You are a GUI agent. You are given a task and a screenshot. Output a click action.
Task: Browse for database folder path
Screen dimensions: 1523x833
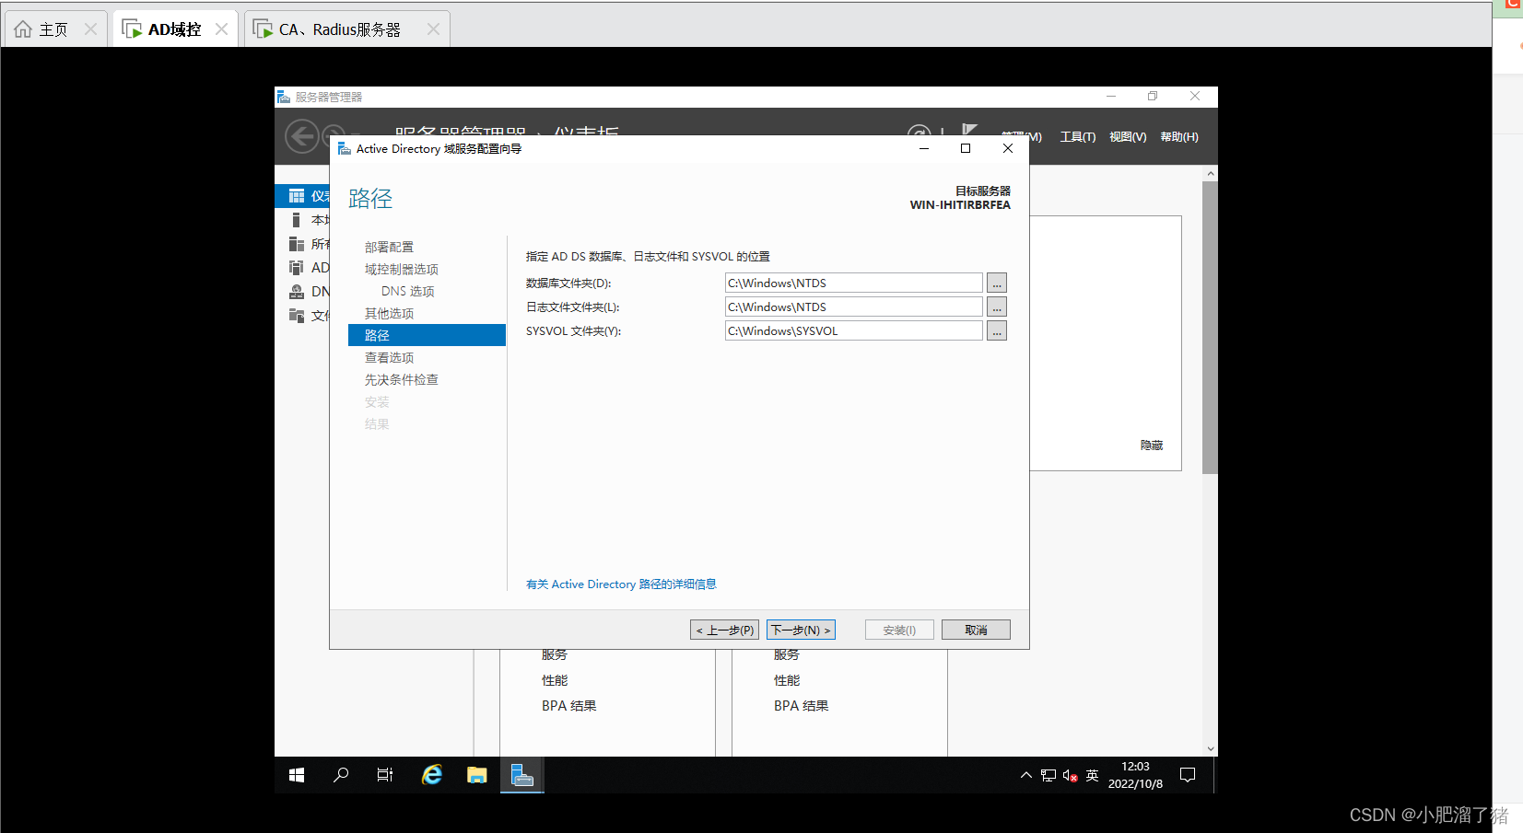click(997, 283)
